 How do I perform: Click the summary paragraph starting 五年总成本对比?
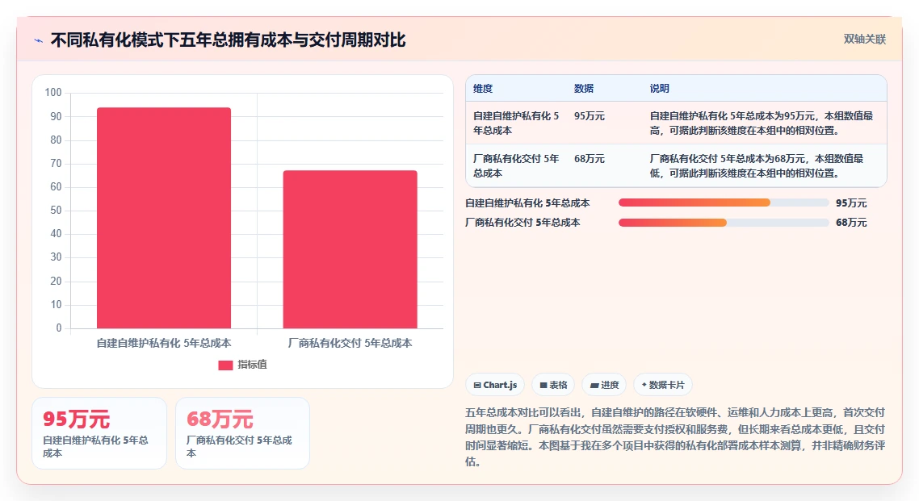[675, 436]
